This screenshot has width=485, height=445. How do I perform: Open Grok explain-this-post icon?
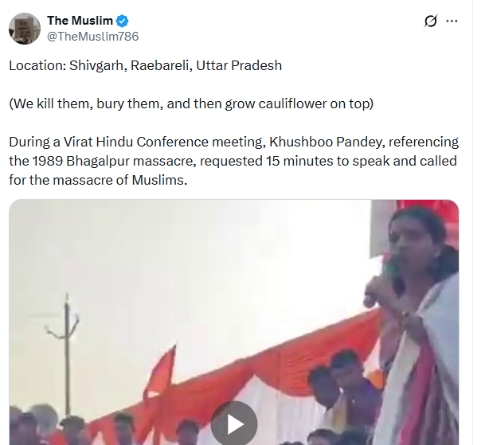431,21
